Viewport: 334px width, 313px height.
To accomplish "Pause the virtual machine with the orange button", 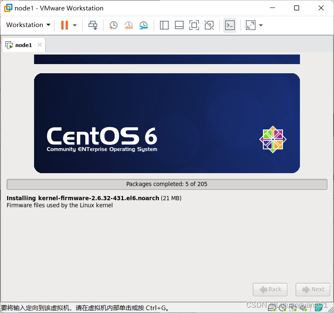I will 64,25.
